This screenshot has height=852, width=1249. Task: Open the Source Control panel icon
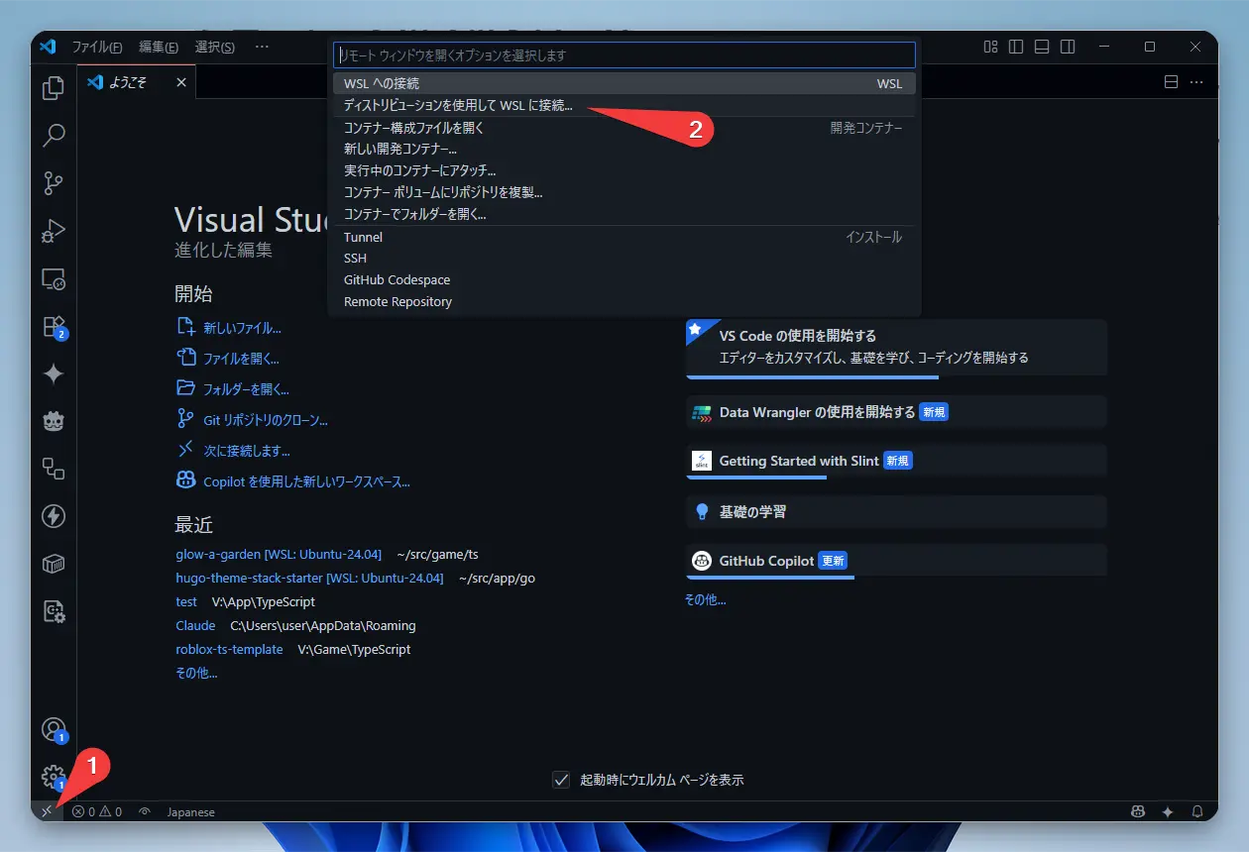[x=54, y=183]
